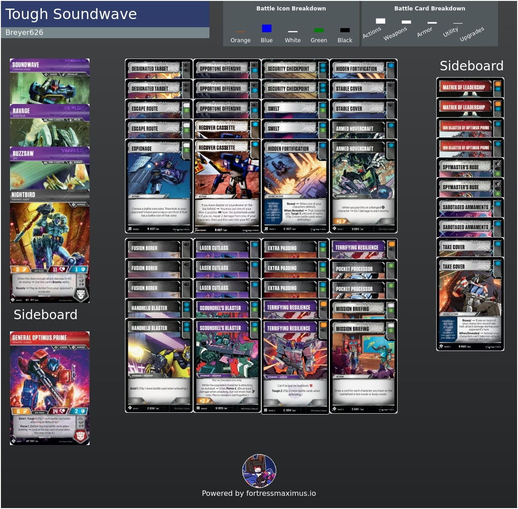Select the White bar in Battle Icon Breakdown
This screenshot has width=518, height=509.
point(293,31)
